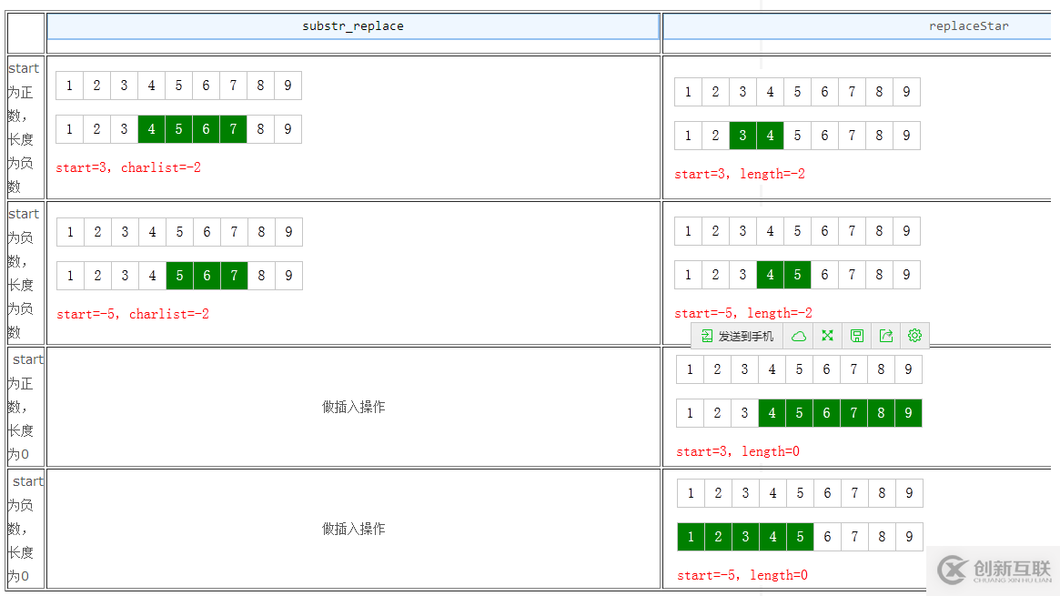Screen dimensions: 1060x596
Task: Click green cell 7 above start=-5, charlist=-2
Action: (x=234, y=276)
